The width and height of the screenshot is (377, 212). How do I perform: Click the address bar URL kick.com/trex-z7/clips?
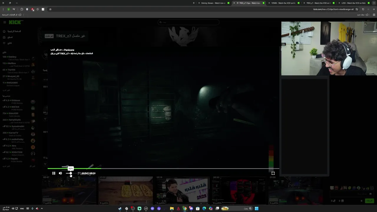(333, 9)
